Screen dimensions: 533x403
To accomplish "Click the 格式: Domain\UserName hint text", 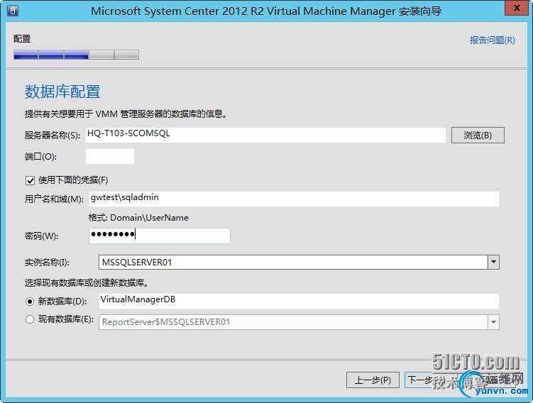I will 138,218.
